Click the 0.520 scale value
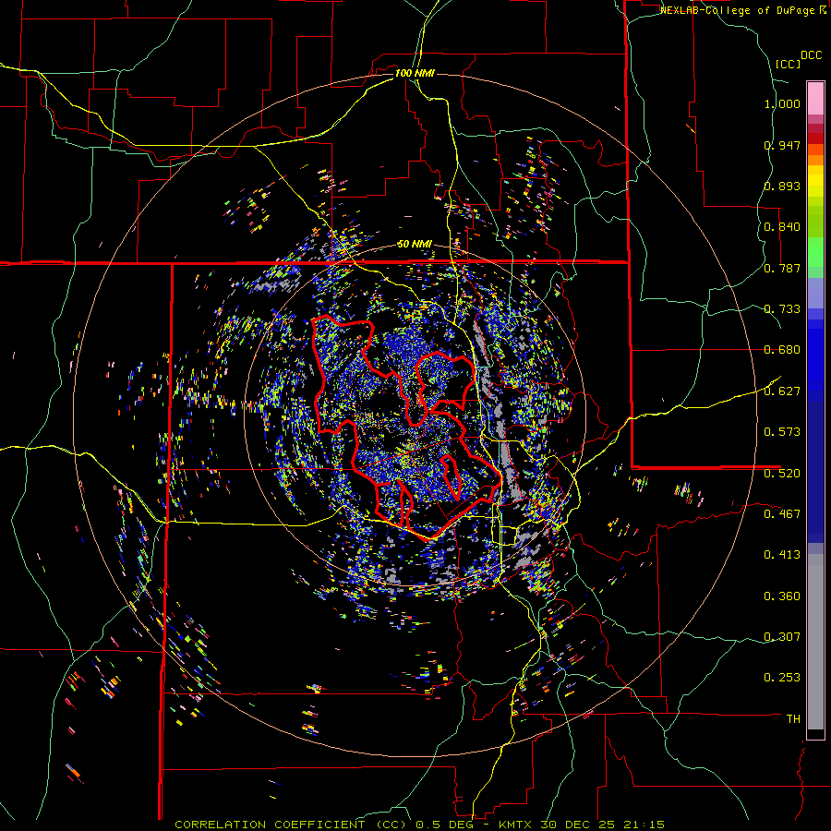 [782, 474]
